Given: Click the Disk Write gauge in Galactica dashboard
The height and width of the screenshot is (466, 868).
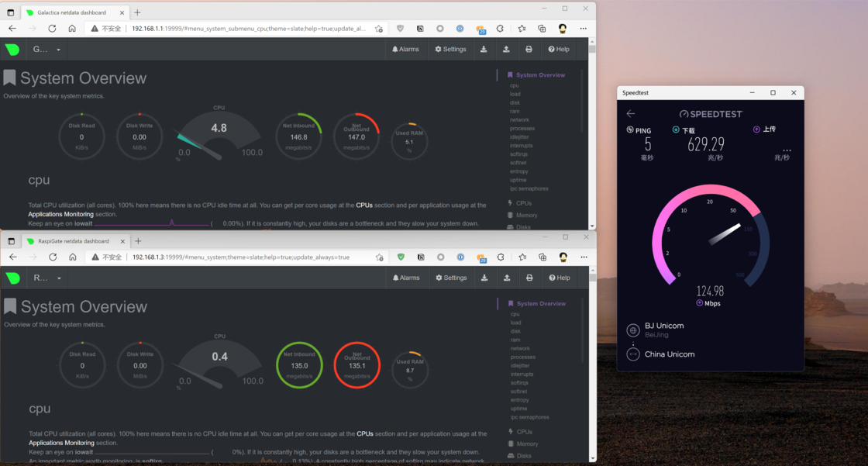Looking at the screenshot, I should point(139,136).
